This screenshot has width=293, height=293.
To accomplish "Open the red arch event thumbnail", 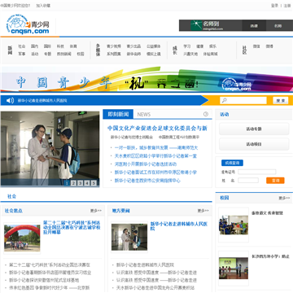I will tap(22, 238).
